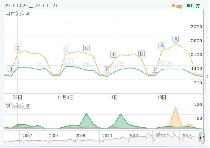210x148 pixels.
Task: Select 2007 on the overview timeline
Action: tap(27, 135)
